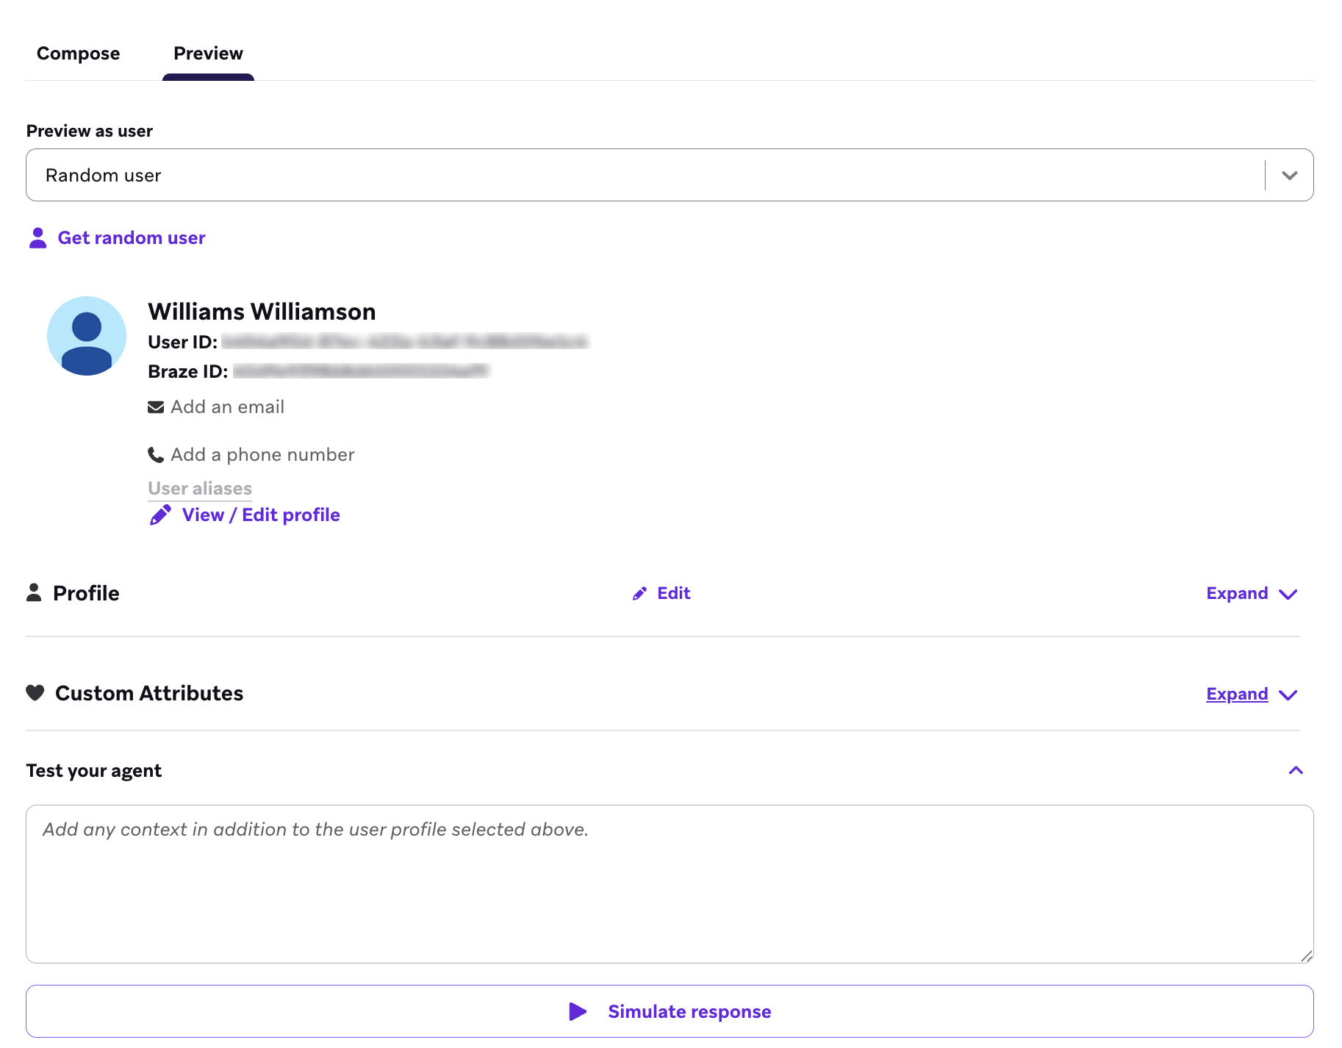Open the Preview as user dropdown
Image resolution: width=1342 pixels, height=1048 pixels.
coord(1288,175)
